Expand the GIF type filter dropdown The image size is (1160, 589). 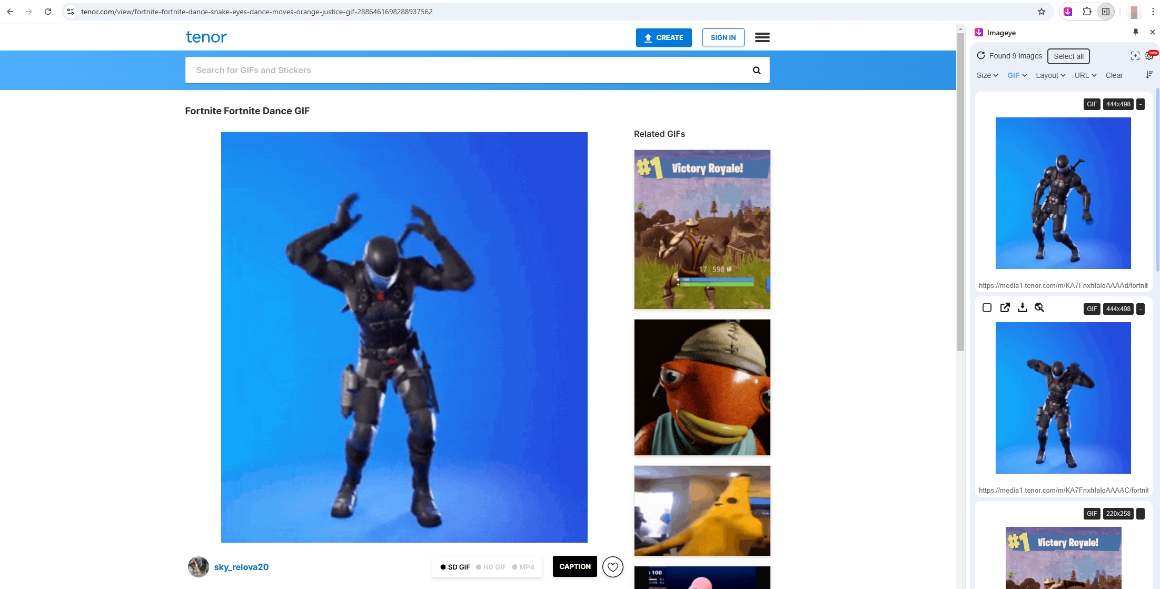pyautogui.click(x=1017, y=75)
